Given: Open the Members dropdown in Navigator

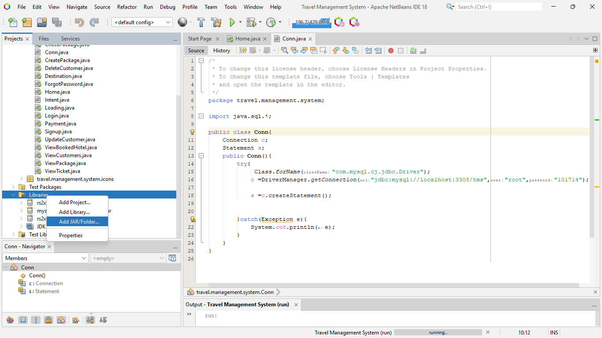Looking at the screenshot, I should 45,258.
